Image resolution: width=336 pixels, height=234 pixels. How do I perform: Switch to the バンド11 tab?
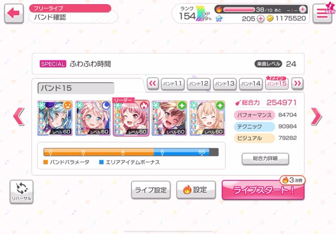(x=173, y=83)
